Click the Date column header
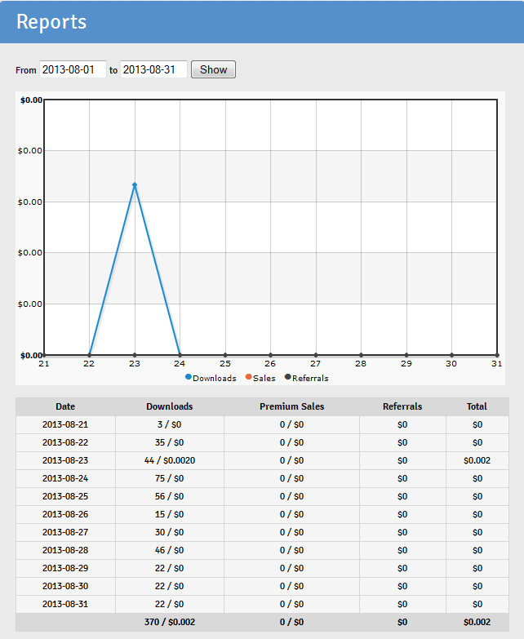 pos(65,406)
